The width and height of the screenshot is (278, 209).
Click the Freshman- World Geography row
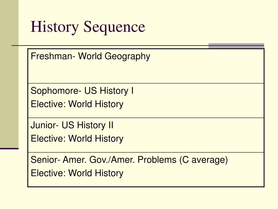[146, 66]
